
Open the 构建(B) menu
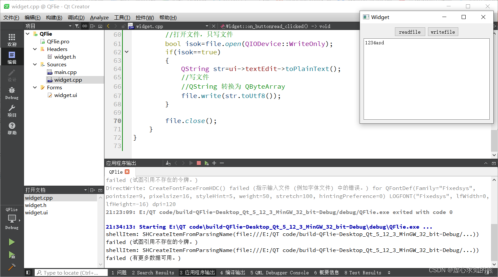pyautogui.click(x=54, y=17)
